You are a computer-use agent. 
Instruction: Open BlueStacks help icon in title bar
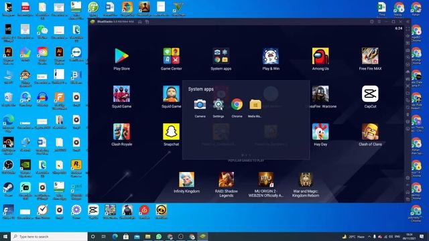click(x=372, y=21)
